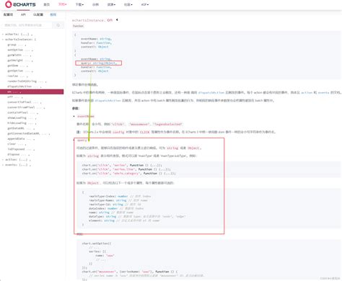Click the ECharts logo icon

9,4
